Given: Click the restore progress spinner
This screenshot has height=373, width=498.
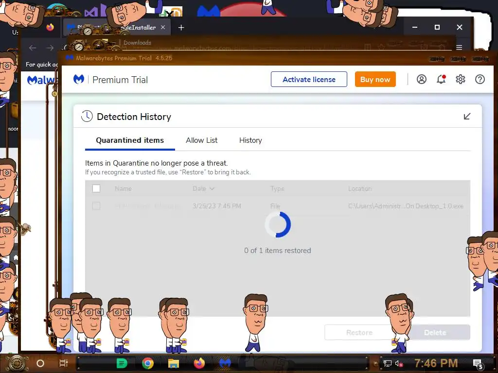Looking at the screenshot, I should coord(278,224).
